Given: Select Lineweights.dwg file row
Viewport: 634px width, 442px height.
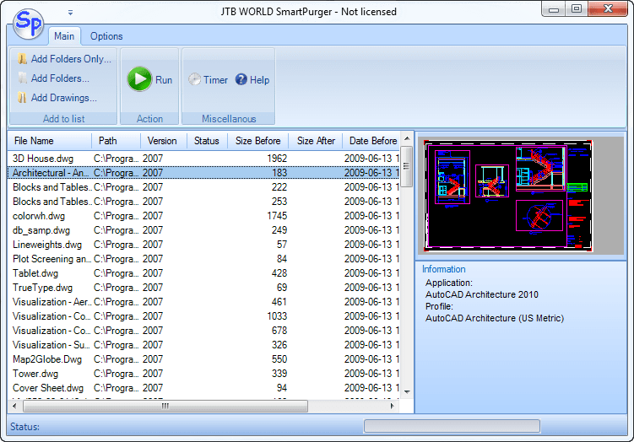Looking at the screenshot, I should (x=203, y=245).
